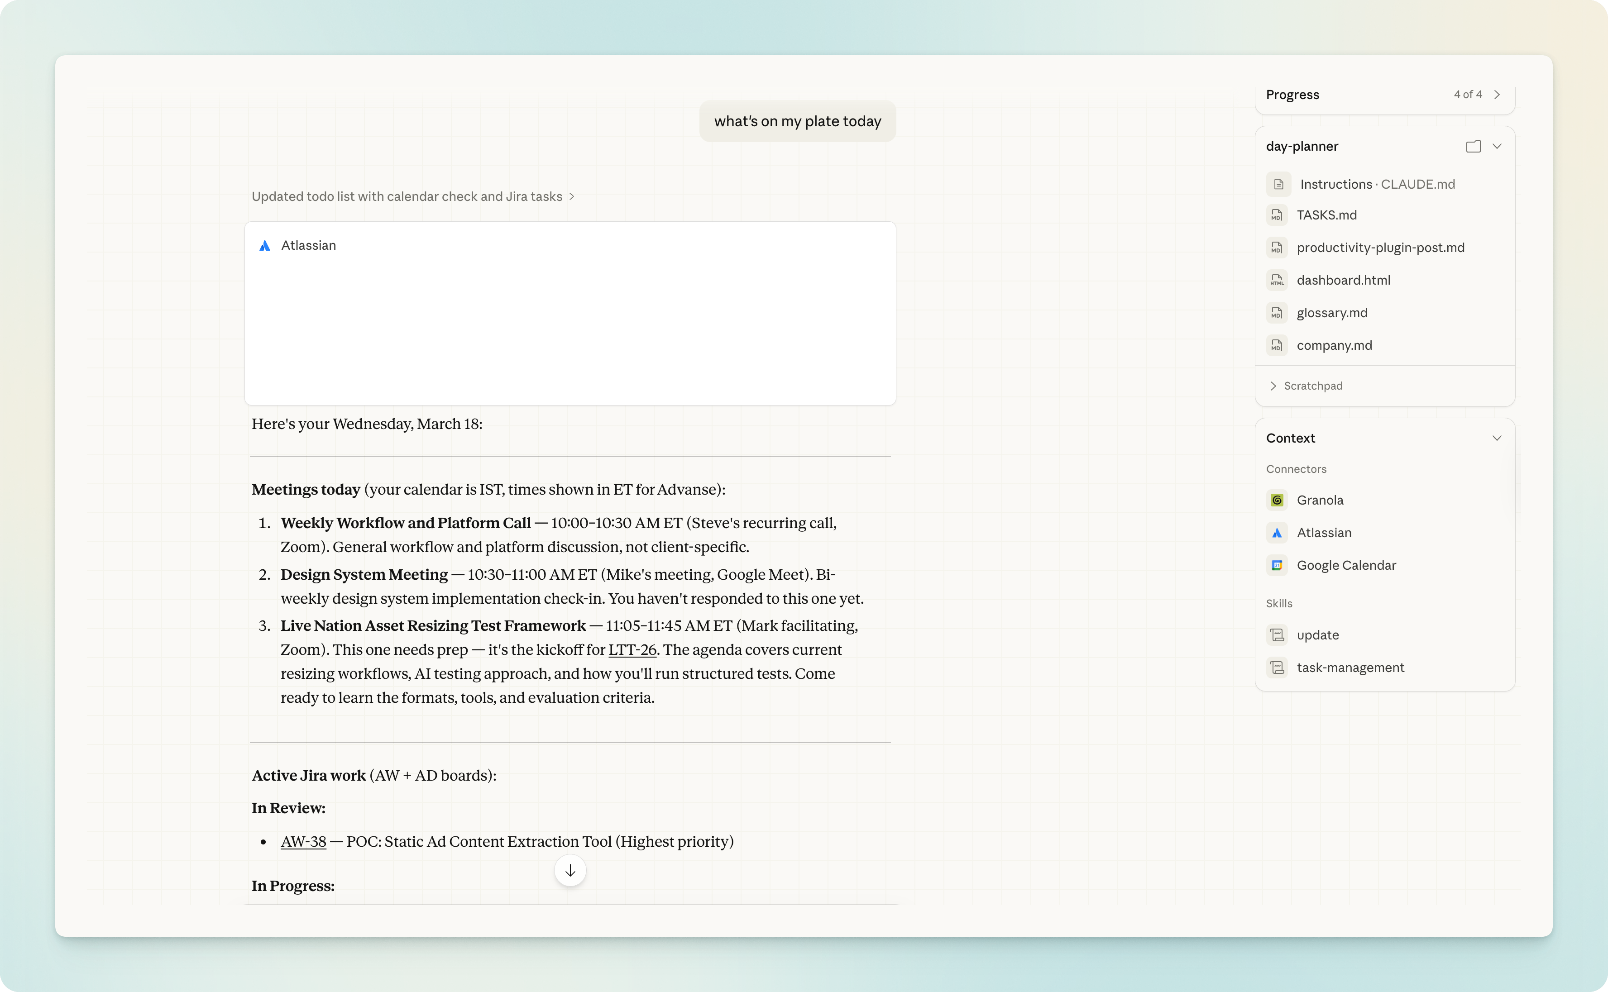Viewport: 1608px width, 992px height.
Task: Collapse the Context section
Action: tap(1497, 438)
